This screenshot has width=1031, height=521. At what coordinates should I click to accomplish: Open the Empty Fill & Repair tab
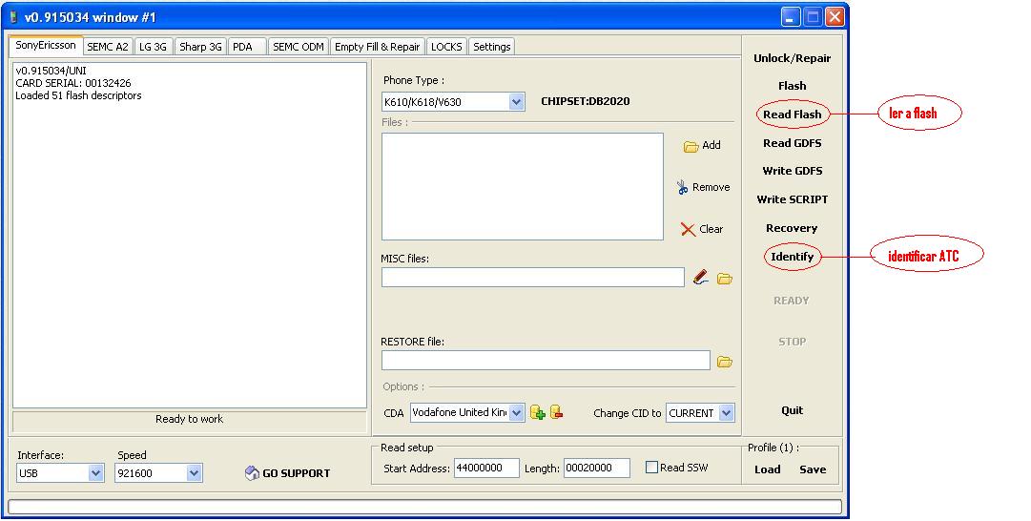pyautogui.click(x=377, y=47)
